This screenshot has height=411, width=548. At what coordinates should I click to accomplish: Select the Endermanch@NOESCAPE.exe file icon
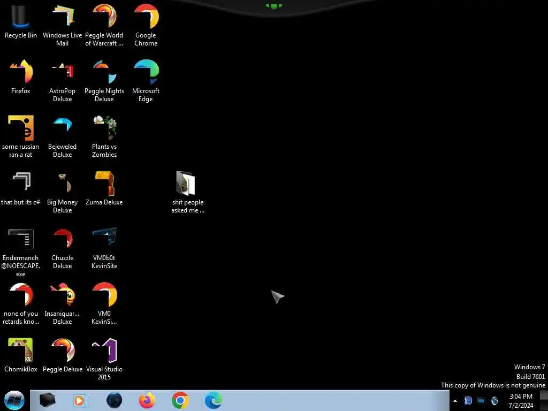click(x=21, y=253)
